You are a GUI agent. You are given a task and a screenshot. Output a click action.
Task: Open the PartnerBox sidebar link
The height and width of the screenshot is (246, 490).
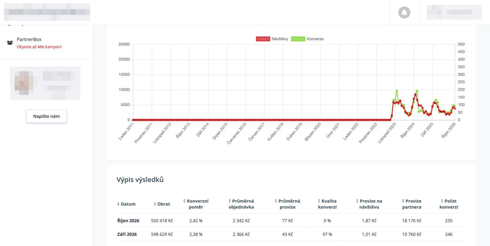(x=29, y=39)
